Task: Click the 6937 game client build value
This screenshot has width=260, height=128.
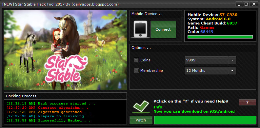Action: (x=232, y=23)
